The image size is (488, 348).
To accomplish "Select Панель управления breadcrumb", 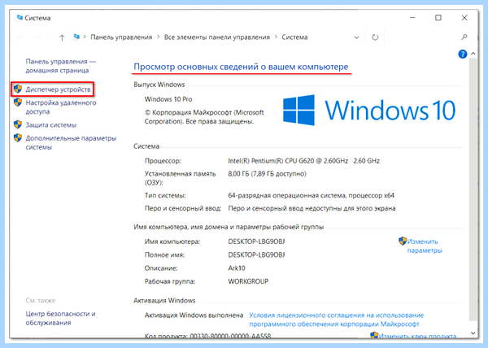I will tap(121, 37).
